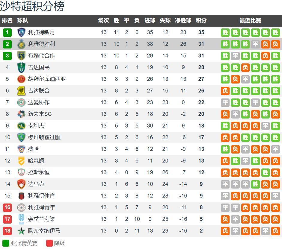Image resolution: width=282 pixels, height=249 pixels.
Task: Click 利雅得胜利's gray 平 recent result badge
Action: [x=255, y=44]
